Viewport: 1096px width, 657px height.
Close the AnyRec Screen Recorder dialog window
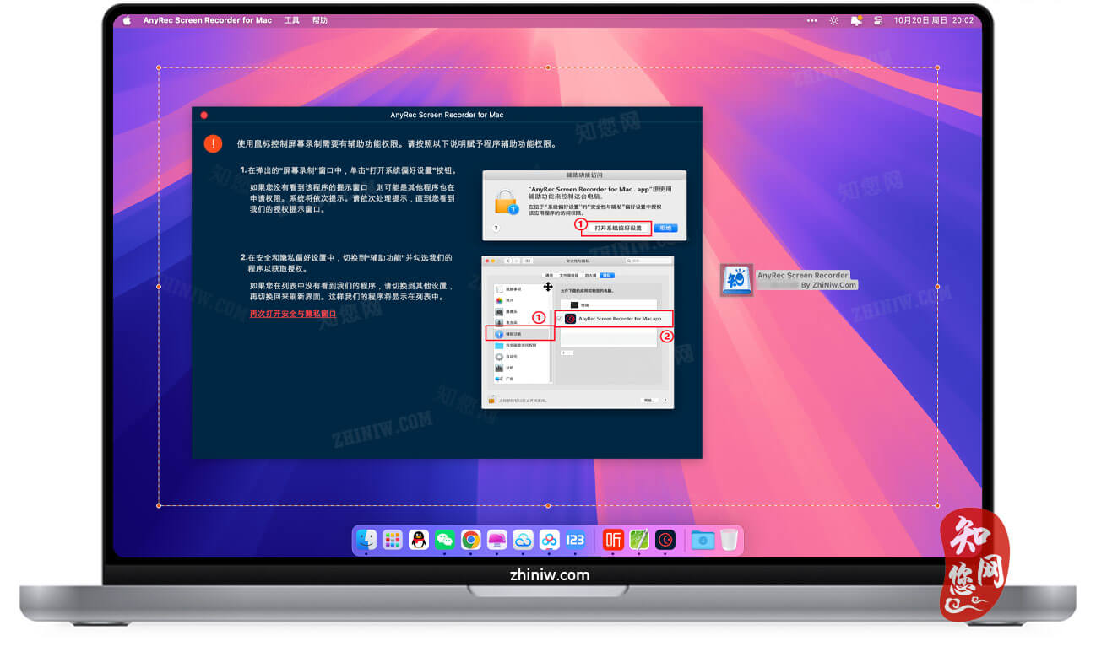pos(203,115)
